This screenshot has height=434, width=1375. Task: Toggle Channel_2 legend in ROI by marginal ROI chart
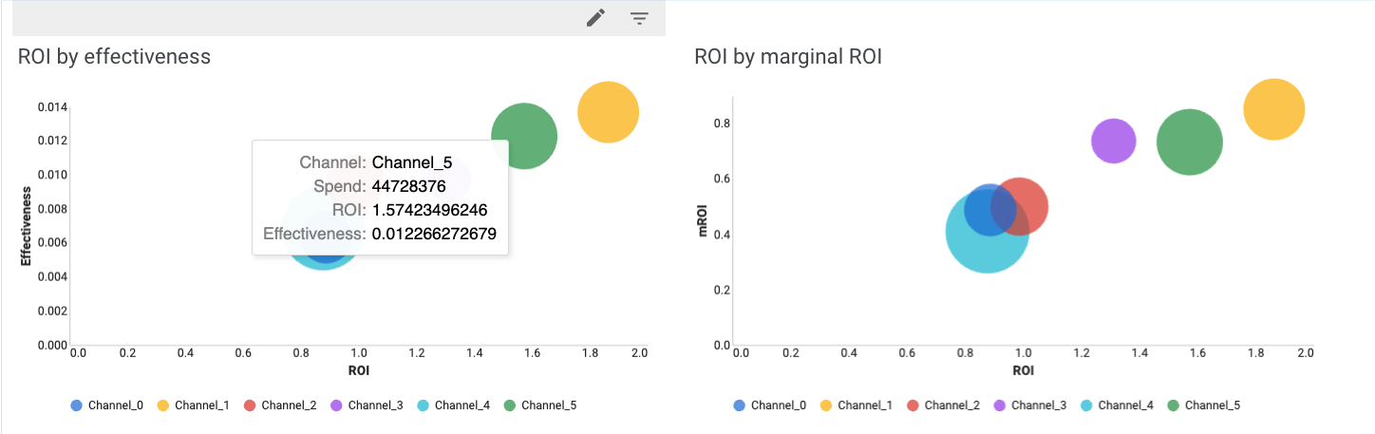[943, 406]
